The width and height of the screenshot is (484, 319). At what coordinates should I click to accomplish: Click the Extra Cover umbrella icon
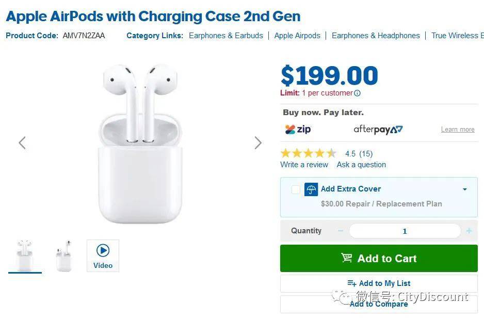click(311, 189)
